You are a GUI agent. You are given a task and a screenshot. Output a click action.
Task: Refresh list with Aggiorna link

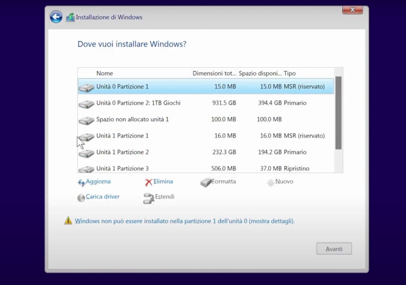click(x=98, y=182)
